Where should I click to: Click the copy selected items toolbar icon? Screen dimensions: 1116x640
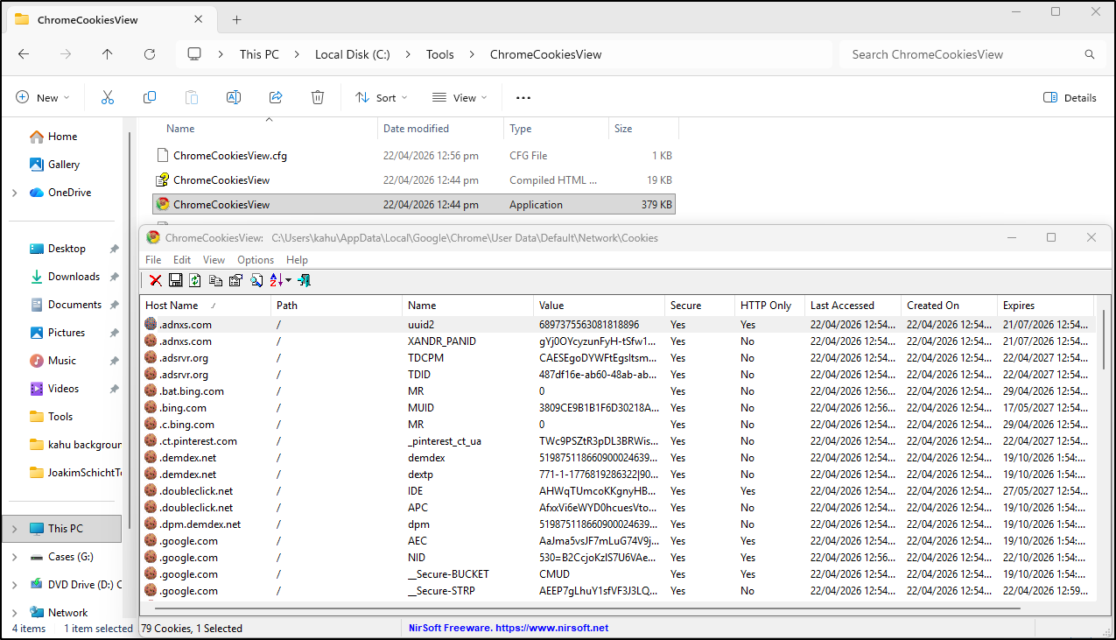point(215,280)
